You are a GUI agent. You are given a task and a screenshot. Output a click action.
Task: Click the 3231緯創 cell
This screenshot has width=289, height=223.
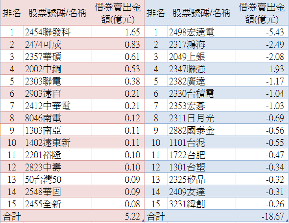[201, 204]
